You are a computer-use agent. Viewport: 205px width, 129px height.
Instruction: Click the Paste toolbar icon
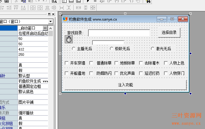click(31, 1)
